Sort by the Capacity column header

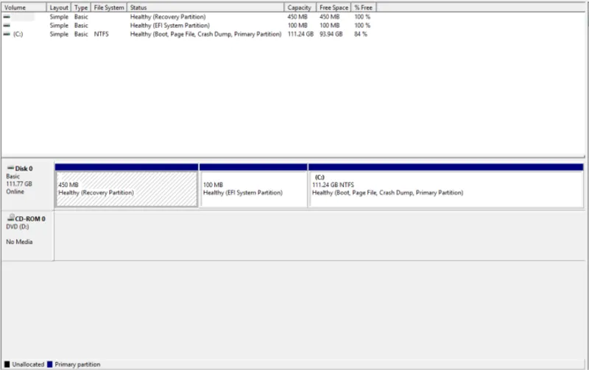(300, 7)
